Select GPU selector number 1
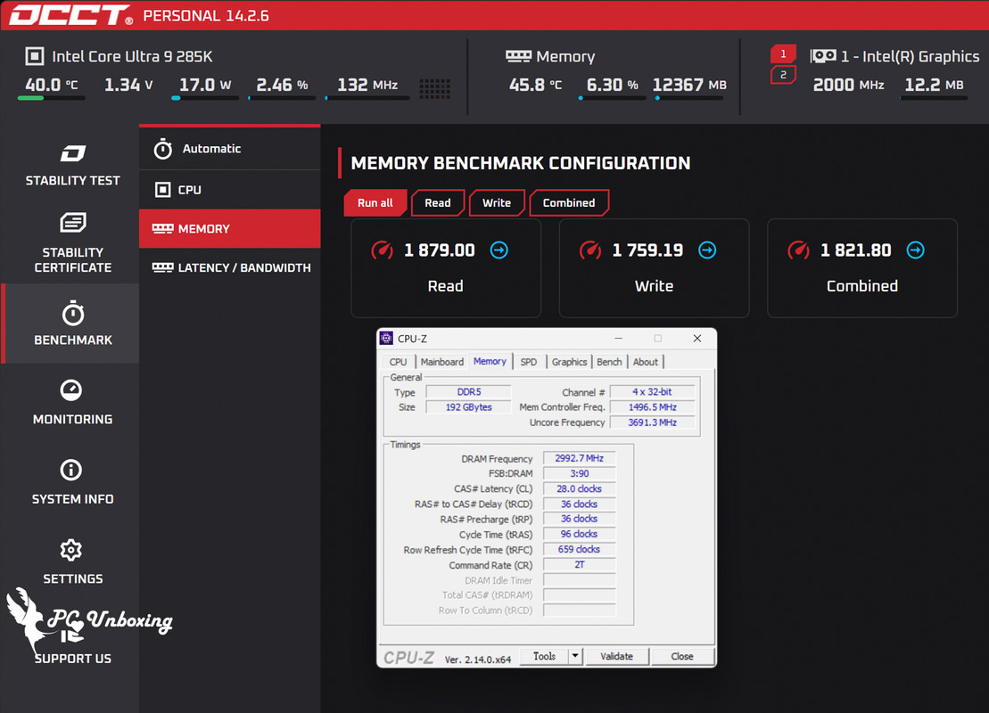989x713 pixels. click(783, 53)
